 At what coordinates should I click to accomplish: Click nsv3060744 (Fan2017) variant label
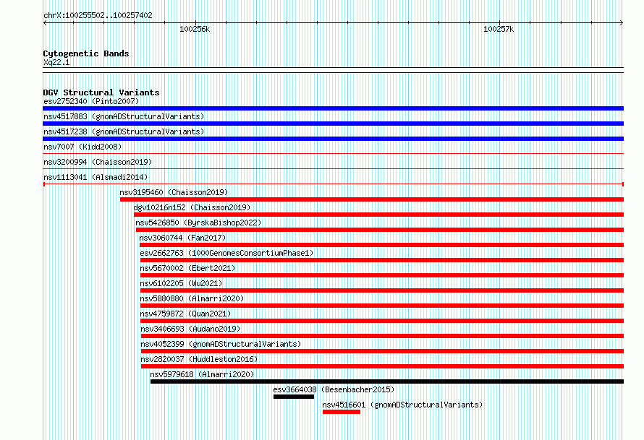[x=182, y=238]
